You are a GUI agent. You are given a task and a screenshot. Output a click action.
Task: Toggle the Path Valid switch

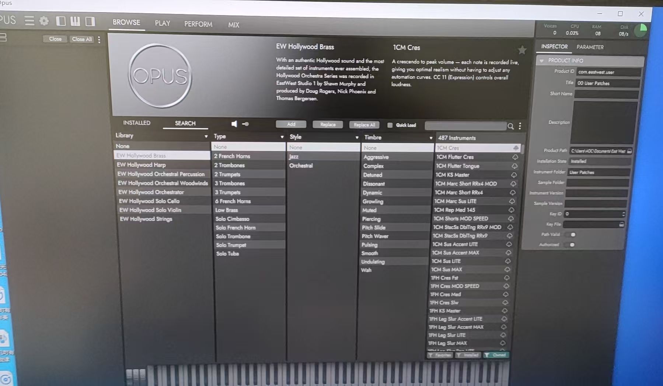coord(572,234)
